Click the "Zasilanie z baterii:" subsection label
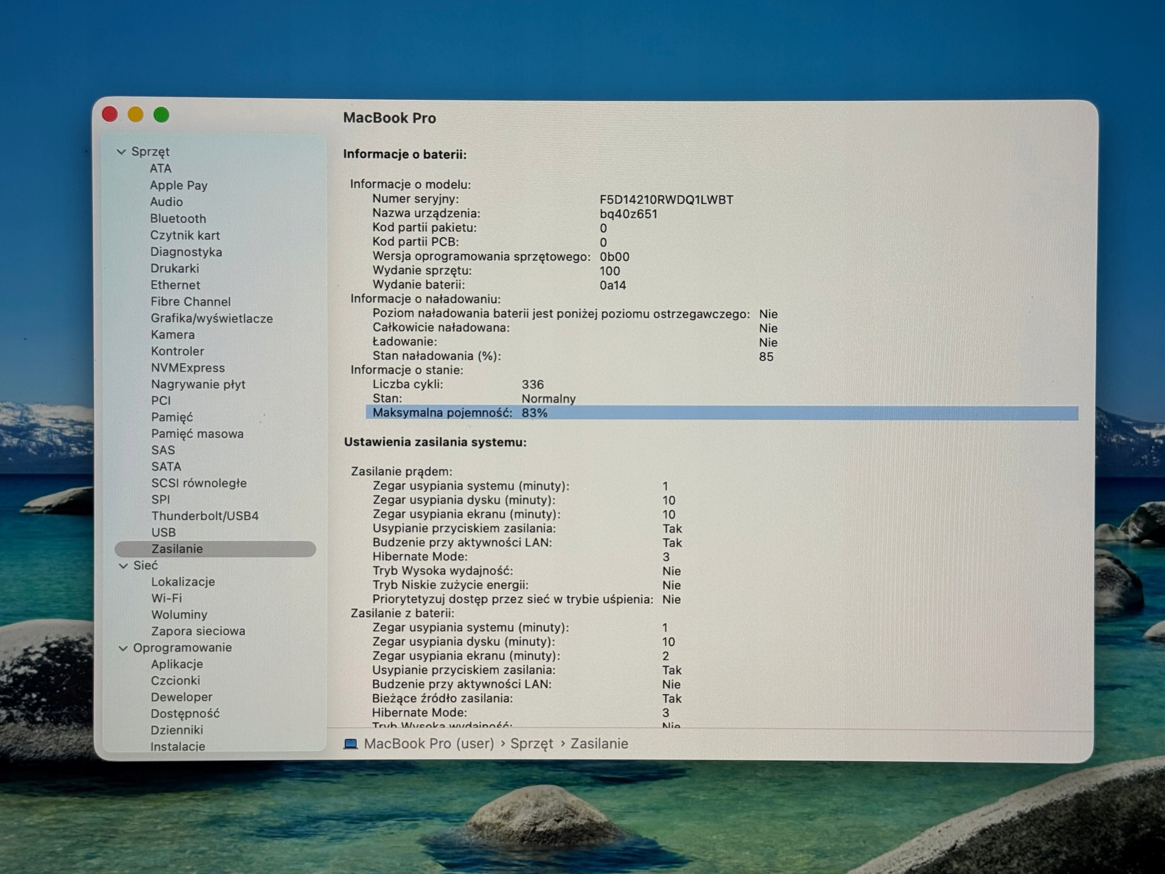This screenshot has height=874, width=1165. (402, 613)
